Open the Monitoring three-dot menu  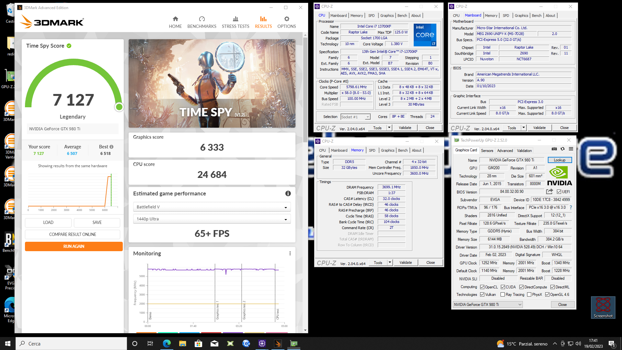[x=290, y=253]
